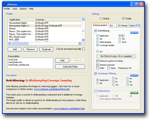
Task: Click profile list scroll up arrow
Action: pyautogui.click(x=83, y=20)
